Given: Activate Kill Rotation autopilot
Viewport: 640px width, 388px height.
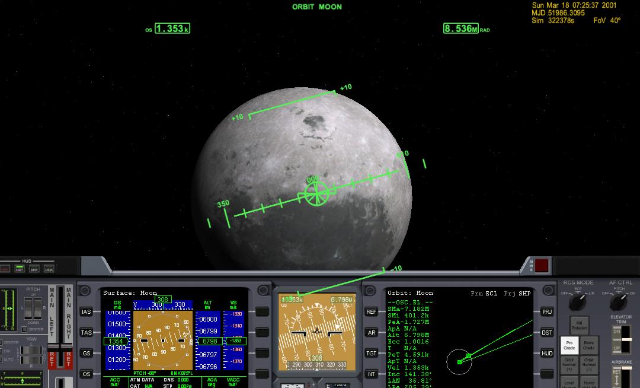Looking at the screenshot, I should [579, 325].
